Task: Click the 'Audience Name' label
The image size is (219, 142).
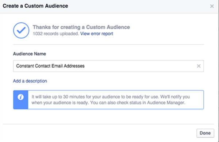Action: pos(30,54)
